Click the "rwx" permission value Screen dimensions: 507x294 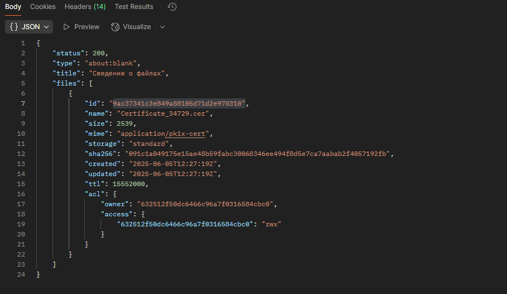[x=271, y=224]
